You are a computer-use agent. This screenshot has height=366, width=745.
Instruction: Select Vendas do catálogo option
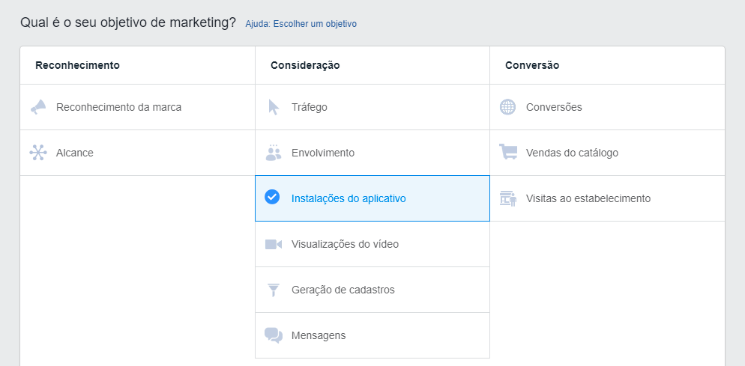click(572, 153)
